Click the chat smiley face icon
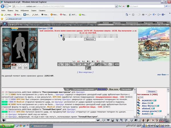The width and height of the screenshot is (171, 128). pyautogui.click(x=131, y=120)
